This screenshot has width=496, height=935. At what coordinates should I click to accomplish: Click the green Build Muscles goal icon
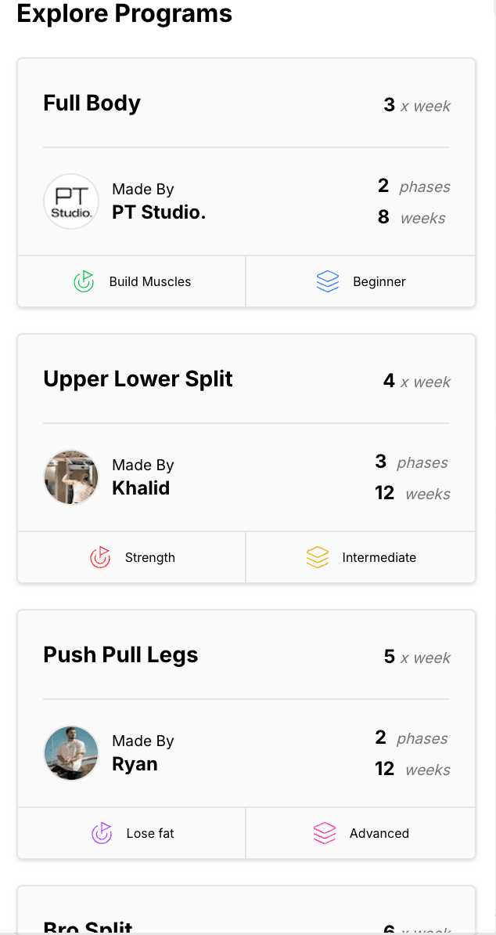coord(84,281)
